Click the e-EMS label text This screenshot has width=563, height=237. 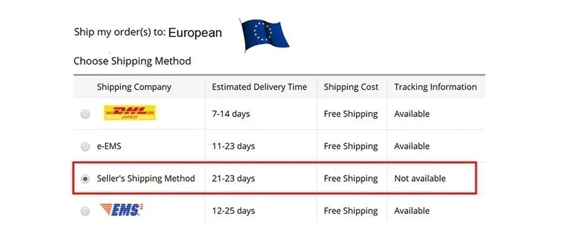[x=109, y=146]
